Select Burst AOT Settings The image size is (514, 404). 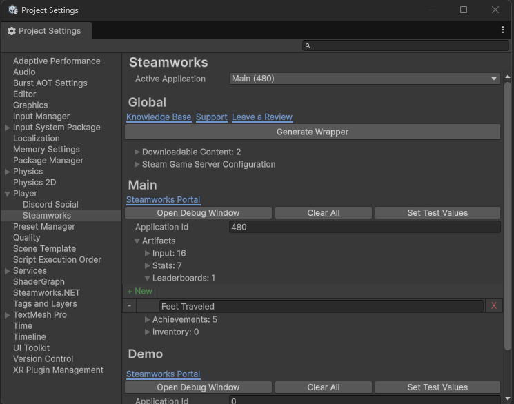50,83
